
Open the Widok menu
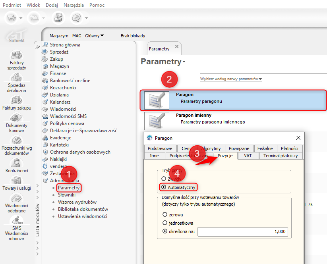tap(33, 5)
